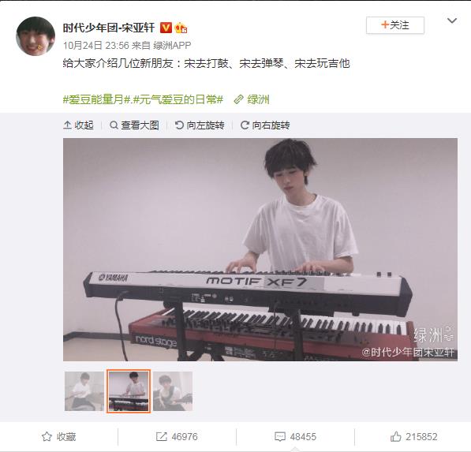View large image via 查看大图
The height and width of the screenshot is (452, 471).
point(134,125)
